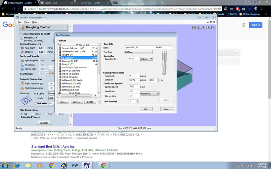Select the Bottom side displayed option
Viewport: 271px width, 169px height.
[x=33, y=114]
